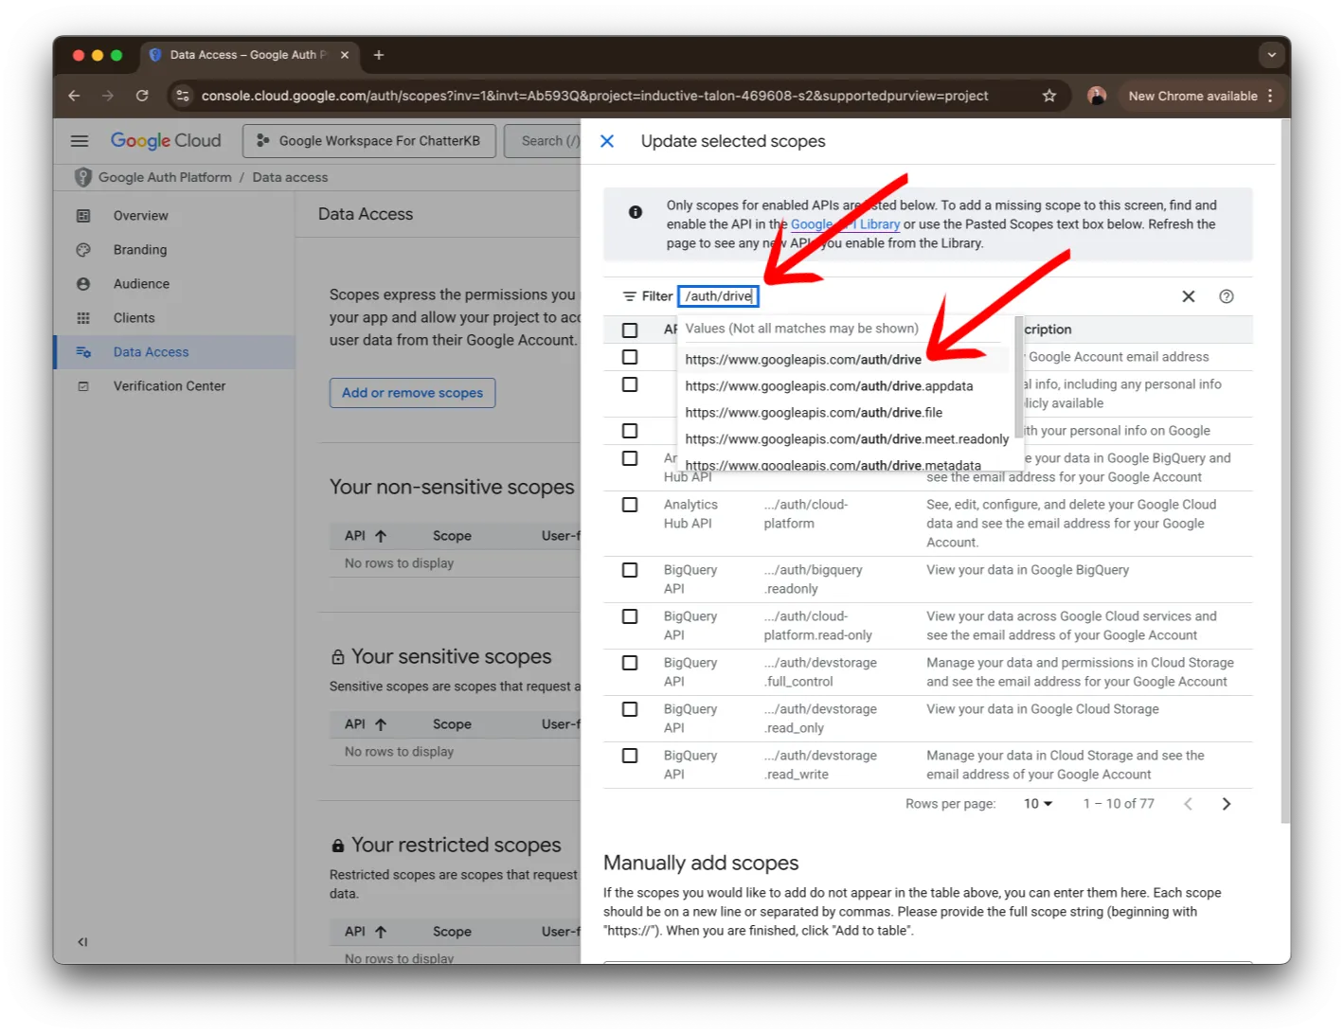Clear the filter with the X icon
1344x1034 pixels.
coord(1188,296)
